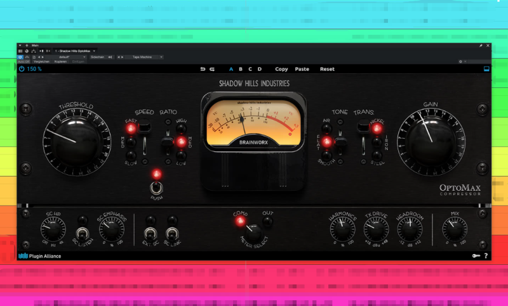Select settings bank B

pyautogui.click(x=241, y=69)
